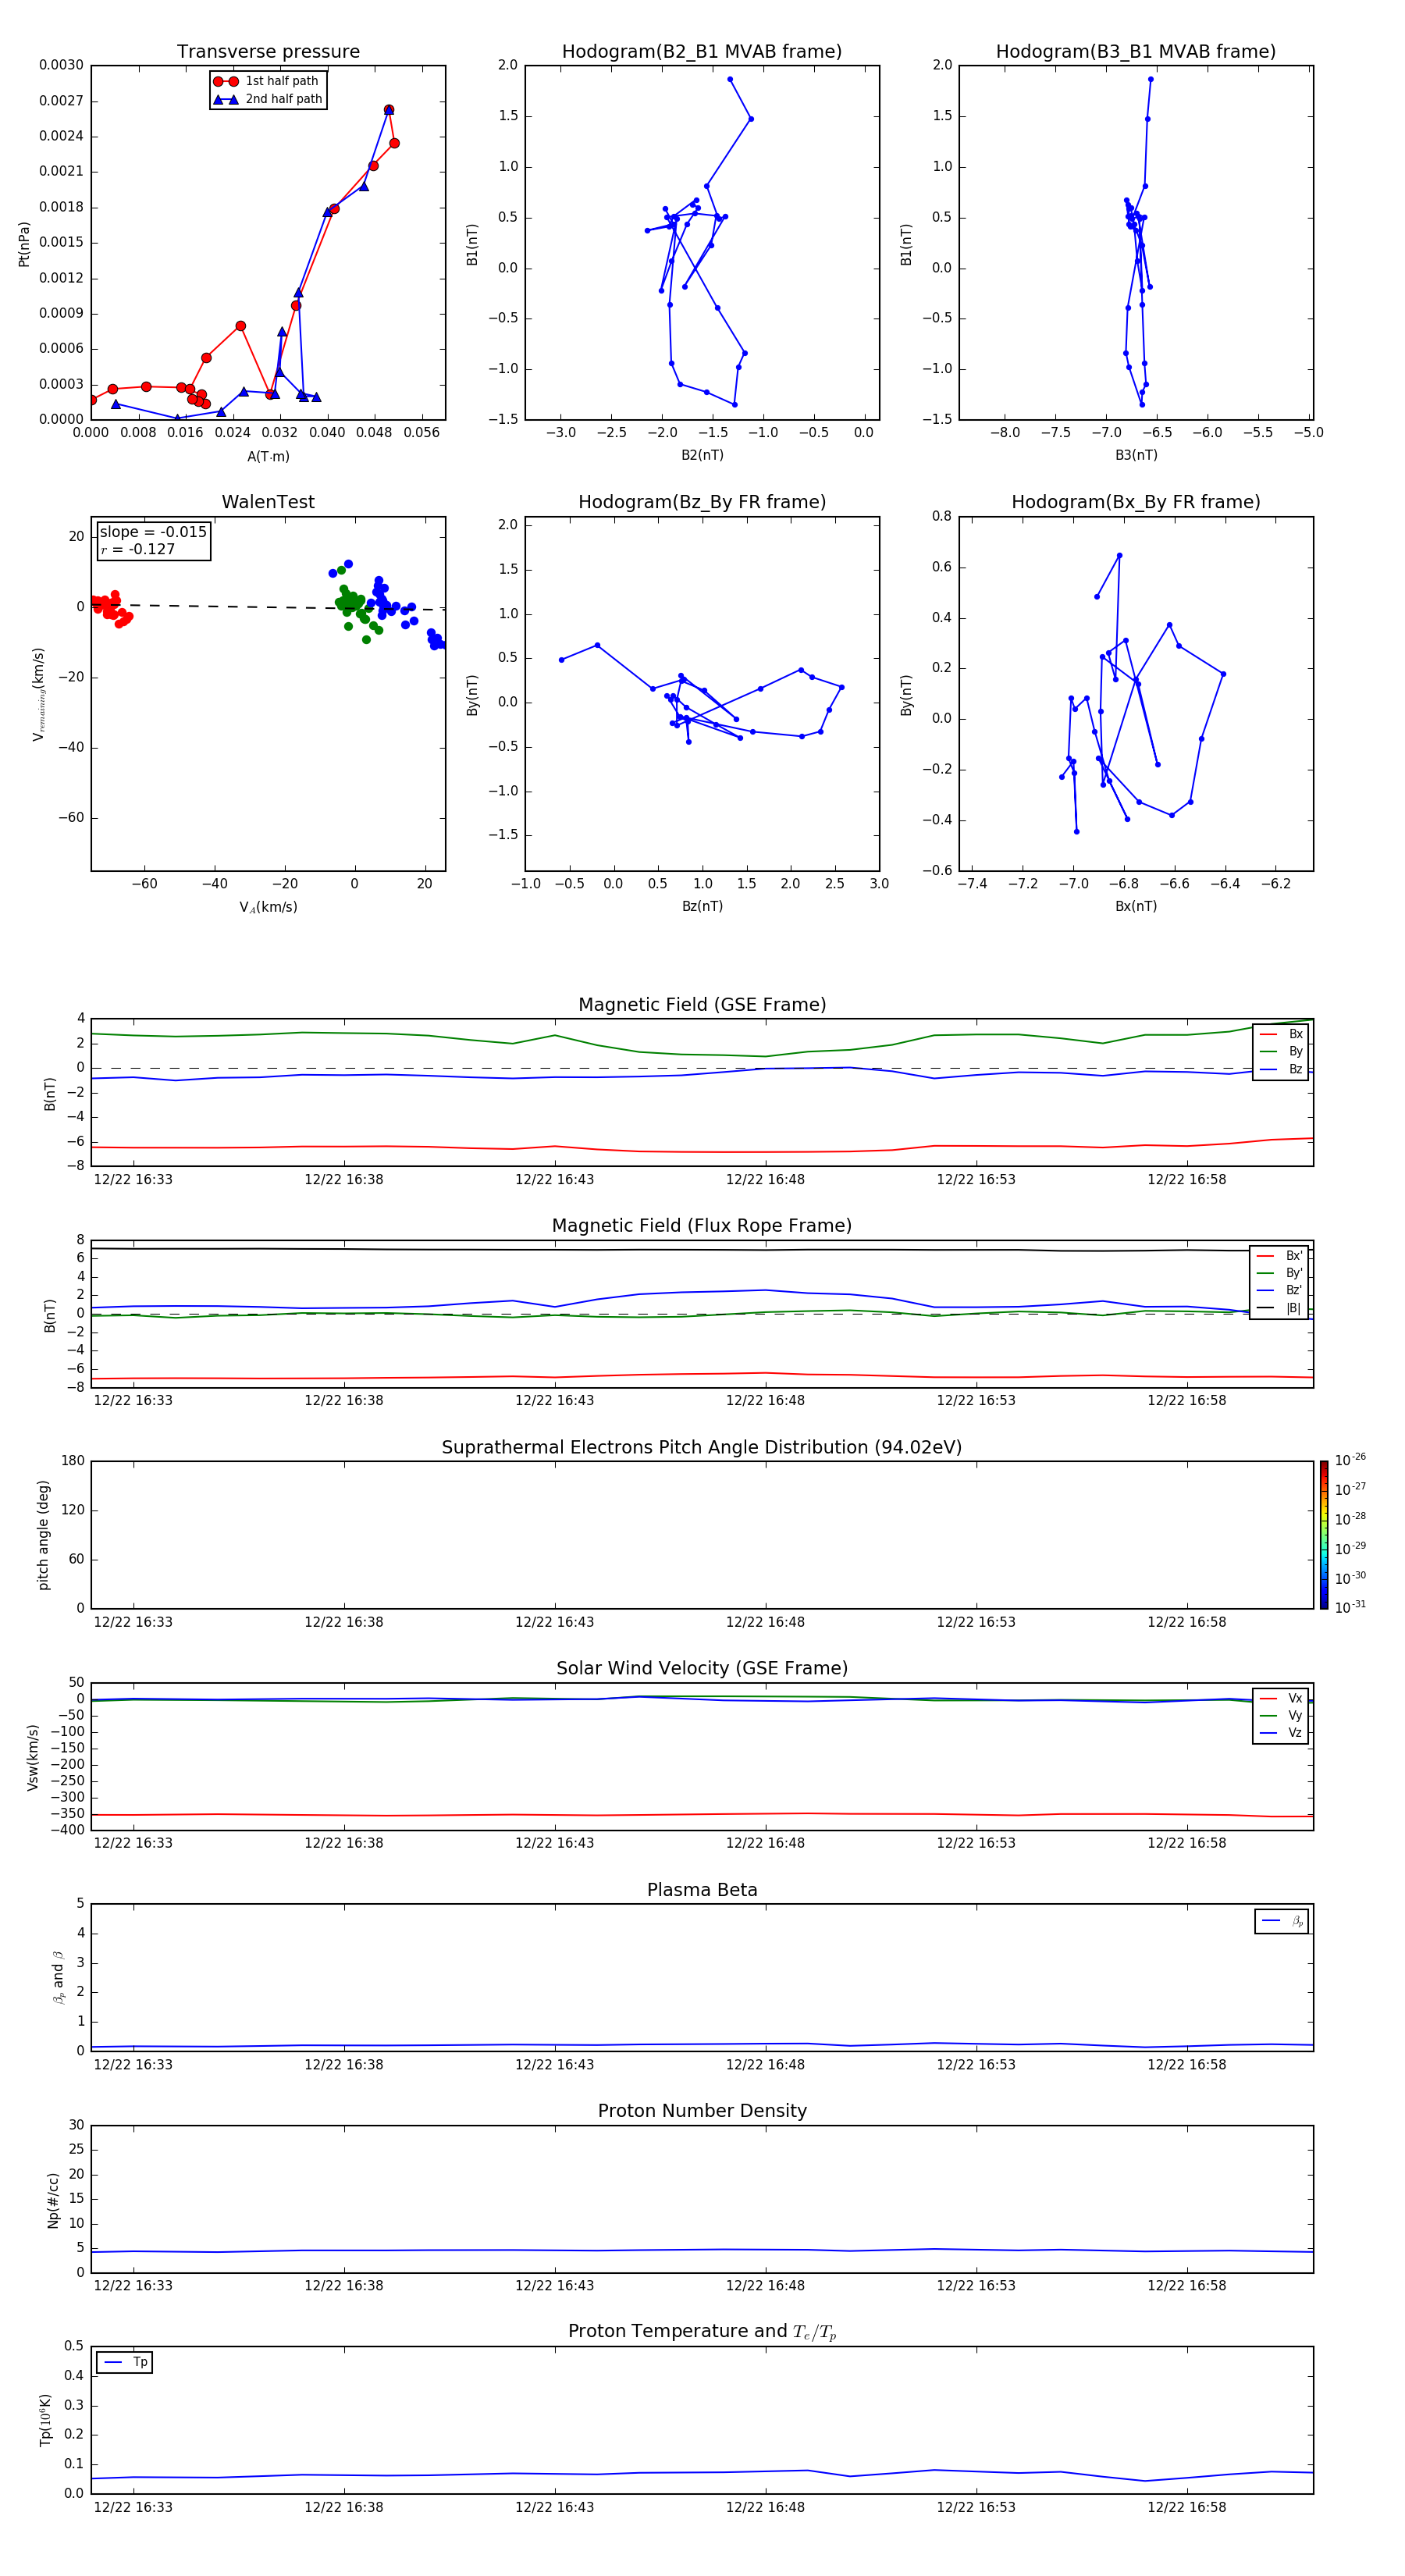Click the "B3(nT)" x-axis label
1405x2576 pixels.
point(1136,455)
